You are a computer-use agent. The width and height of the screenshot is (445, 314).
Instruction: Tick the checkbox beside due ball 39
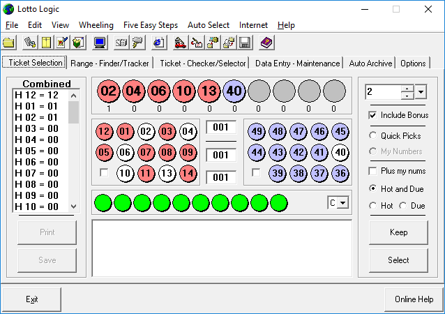[256, 172]
